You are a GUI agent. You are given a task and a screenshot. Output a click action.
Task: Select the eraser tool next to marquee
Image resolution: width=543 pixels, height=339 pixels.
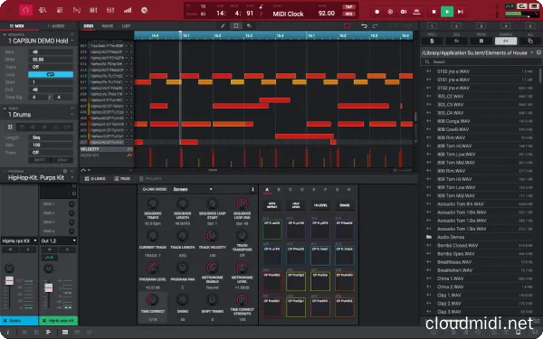coord(249,26)
